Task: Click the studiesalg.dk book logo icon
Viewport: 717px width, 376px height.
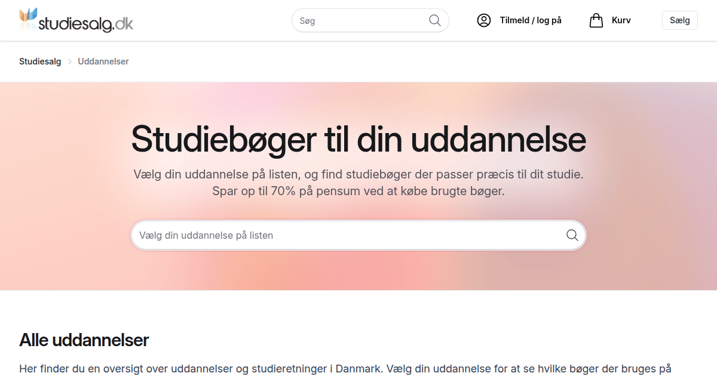Action: click(x=28, y=18)
